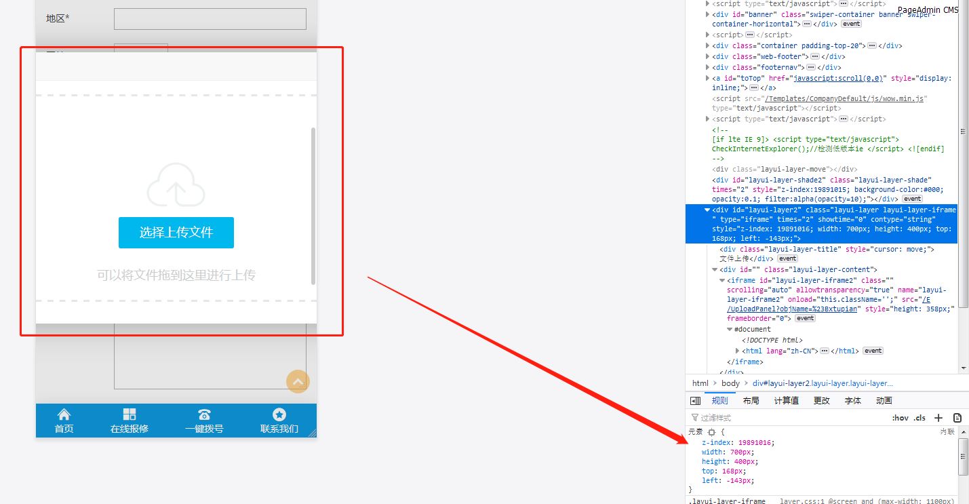Click the cloud upload icon
This screenshot has height=504, width=969.
tap(176, 185)
